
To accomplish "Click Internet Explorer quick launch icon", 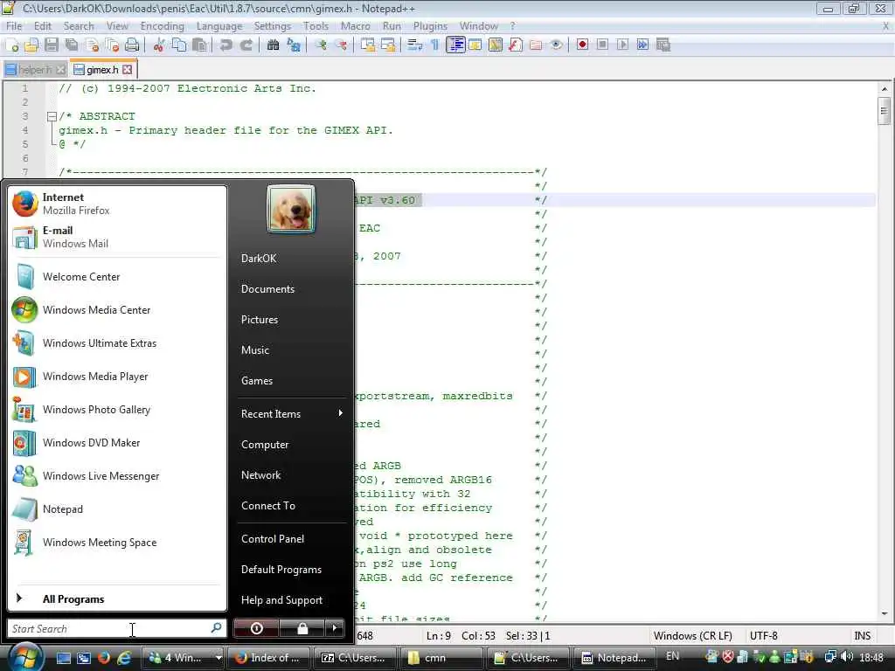I will [123, 658].
